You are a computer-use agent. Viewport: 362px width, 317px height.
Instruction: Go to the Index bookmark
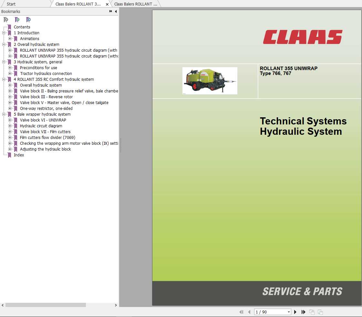coord(19,155)
